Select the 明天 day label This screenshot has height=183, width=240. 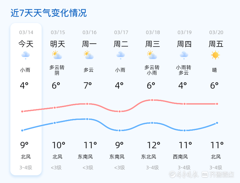[58, 44]
